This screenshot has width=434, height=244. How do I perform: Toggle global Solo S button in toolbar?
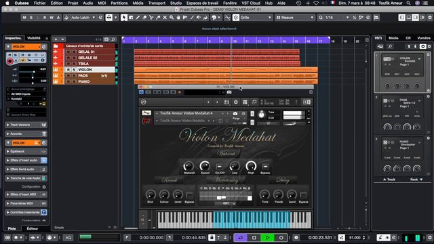click(x=31, y=18)
